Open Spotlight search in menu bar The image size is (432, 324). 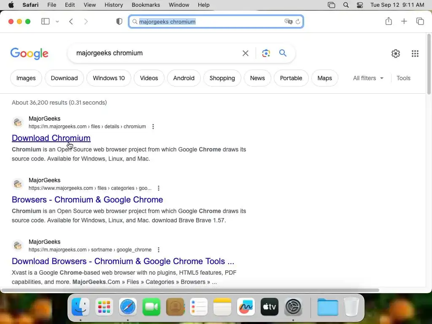click(346, 5)
